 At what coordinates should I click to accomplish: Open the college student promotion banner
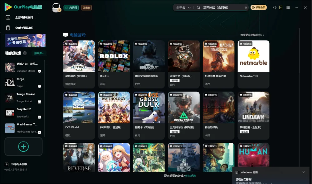click(x=25, y=40)
